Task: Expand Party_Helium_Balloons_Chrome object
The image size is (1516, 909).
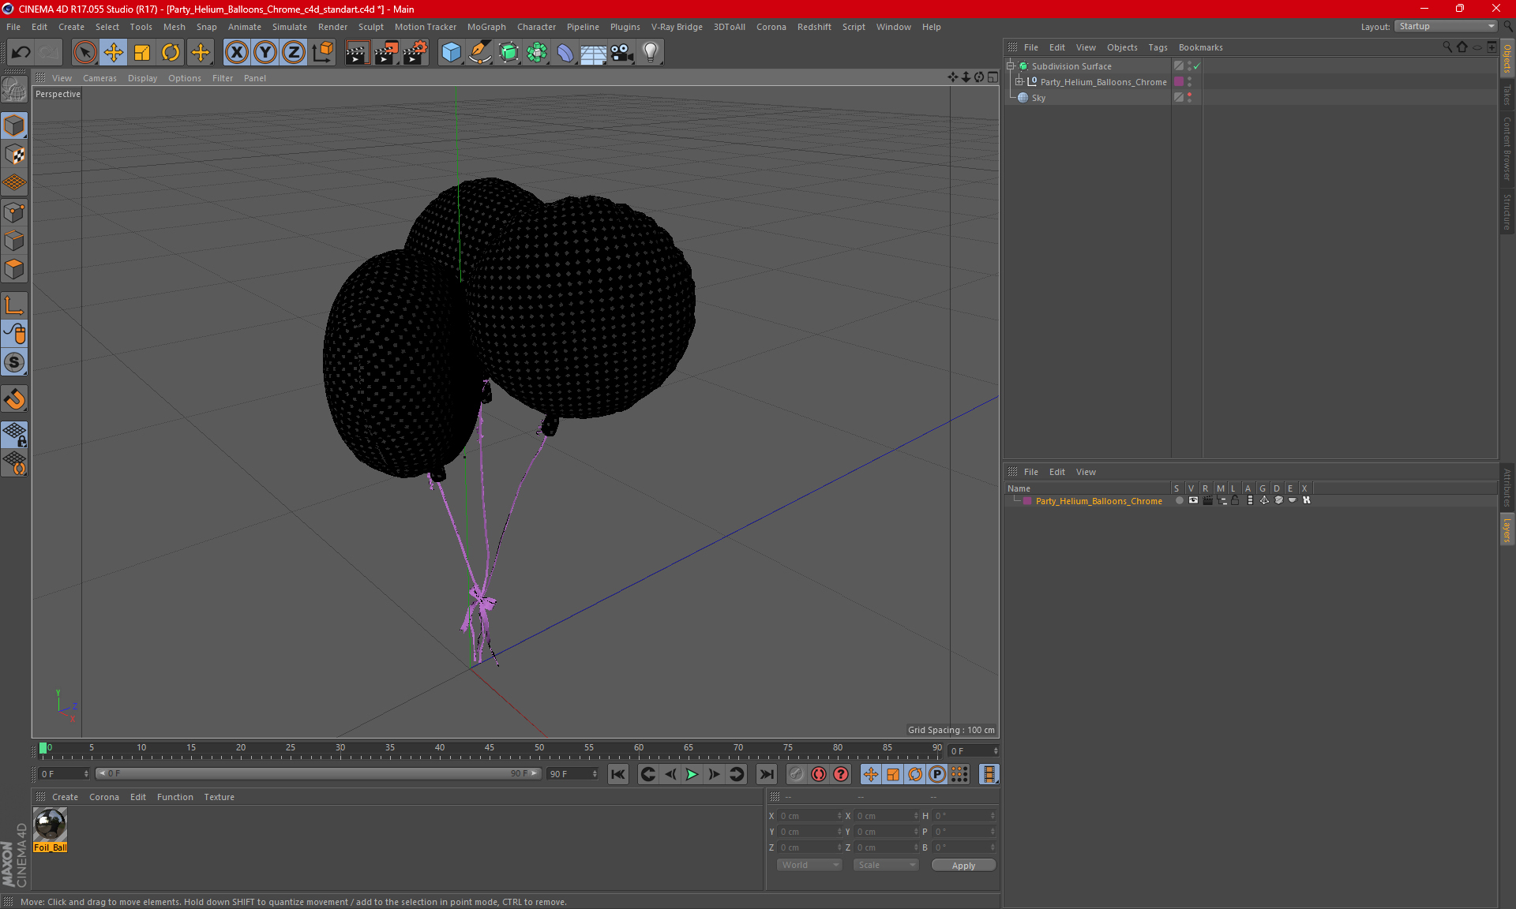Action: 1019,82
